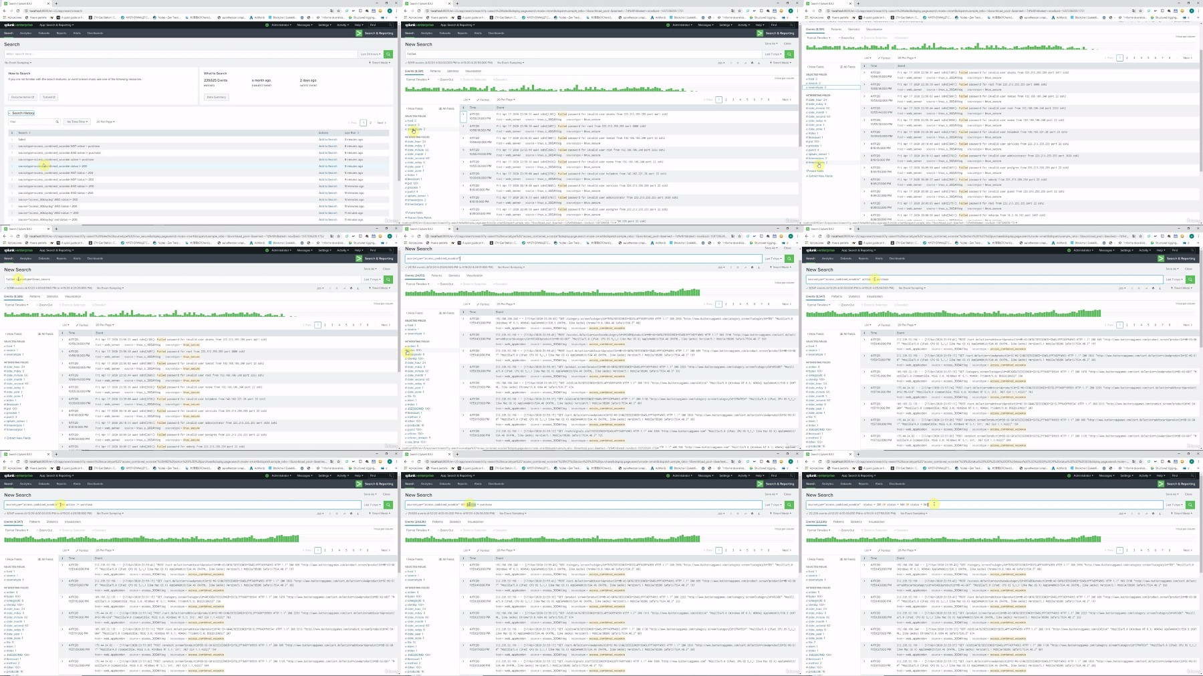Click search bar with 'failed sourcetype=linux_secure' query
This screenshot has width=1203, height=676.
click(181, 279)
